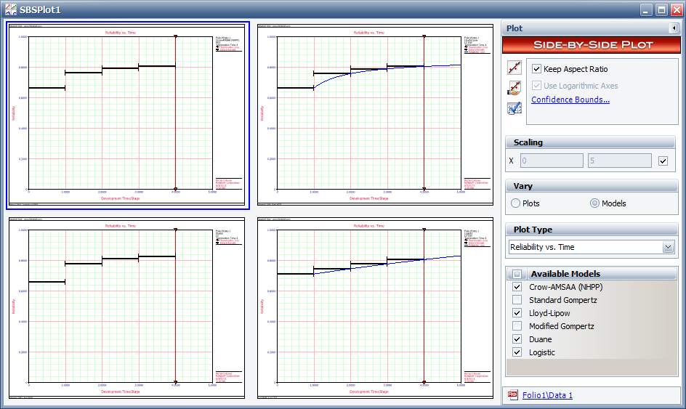
Task: Open Confidence Bounds link
Action: 570,100
